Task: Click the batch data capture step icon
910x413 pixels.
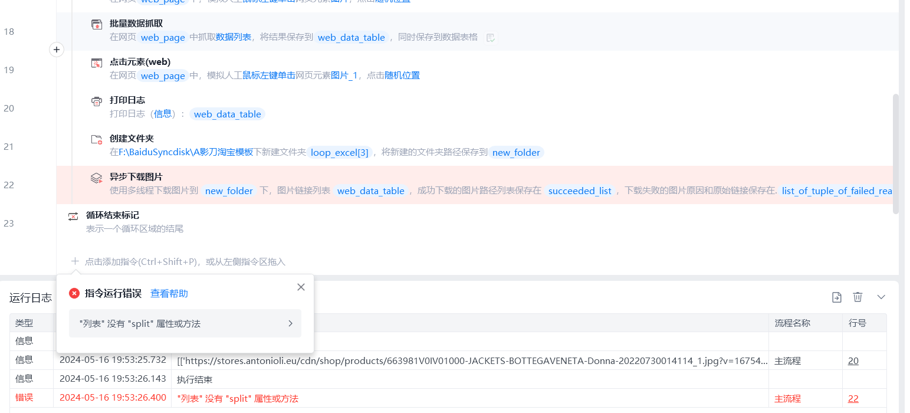Action: (97, 24)
